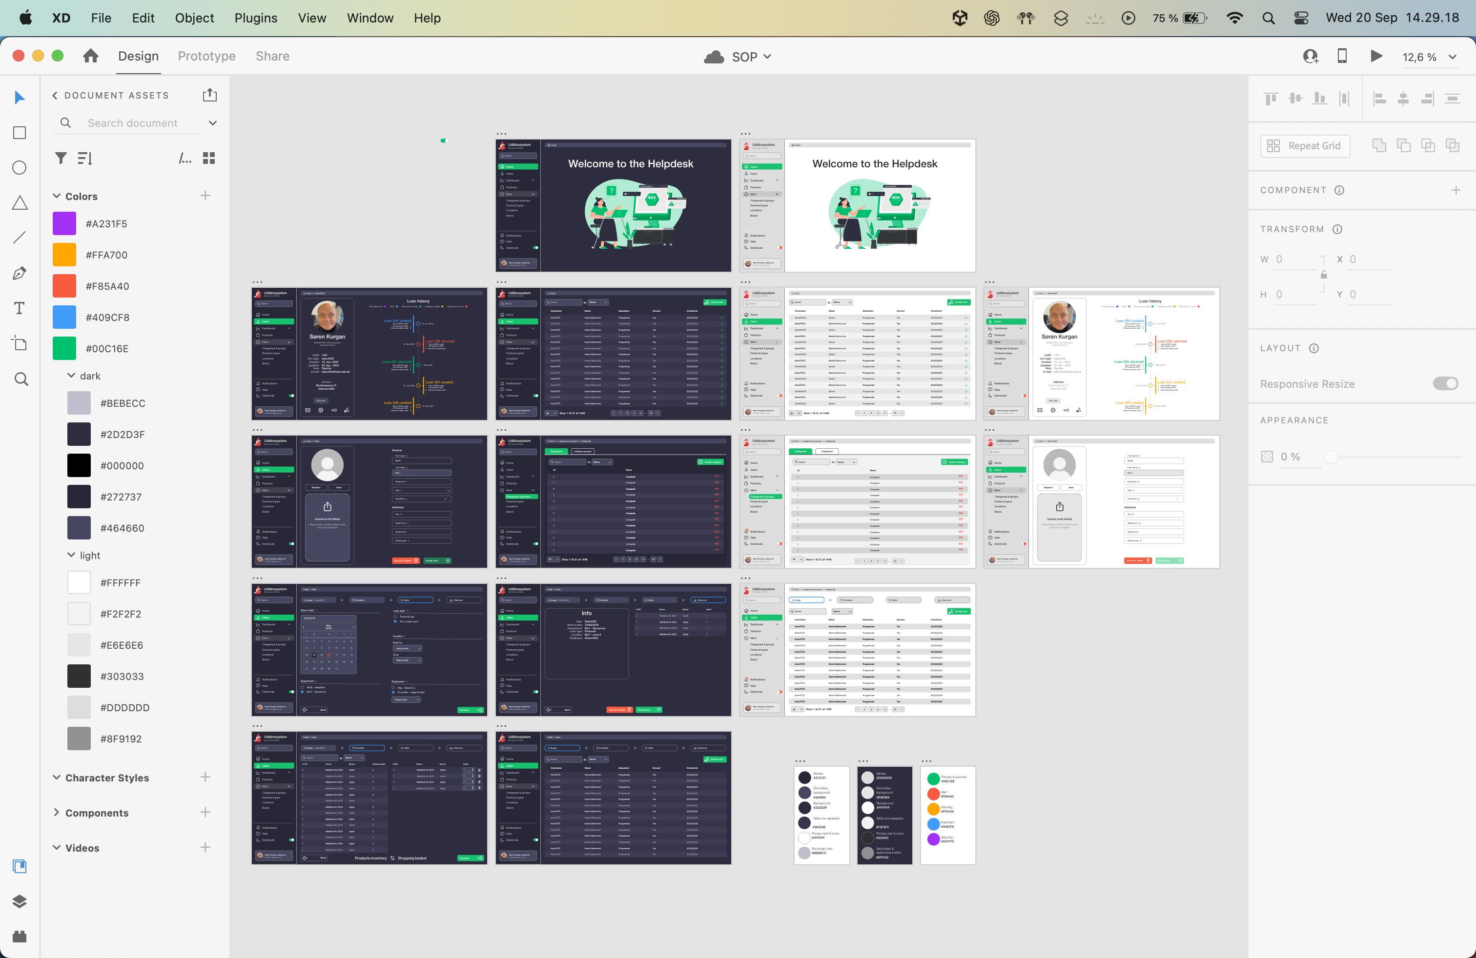Open the Layers panel icon
1476x958 pixels.
click(20, 901)
